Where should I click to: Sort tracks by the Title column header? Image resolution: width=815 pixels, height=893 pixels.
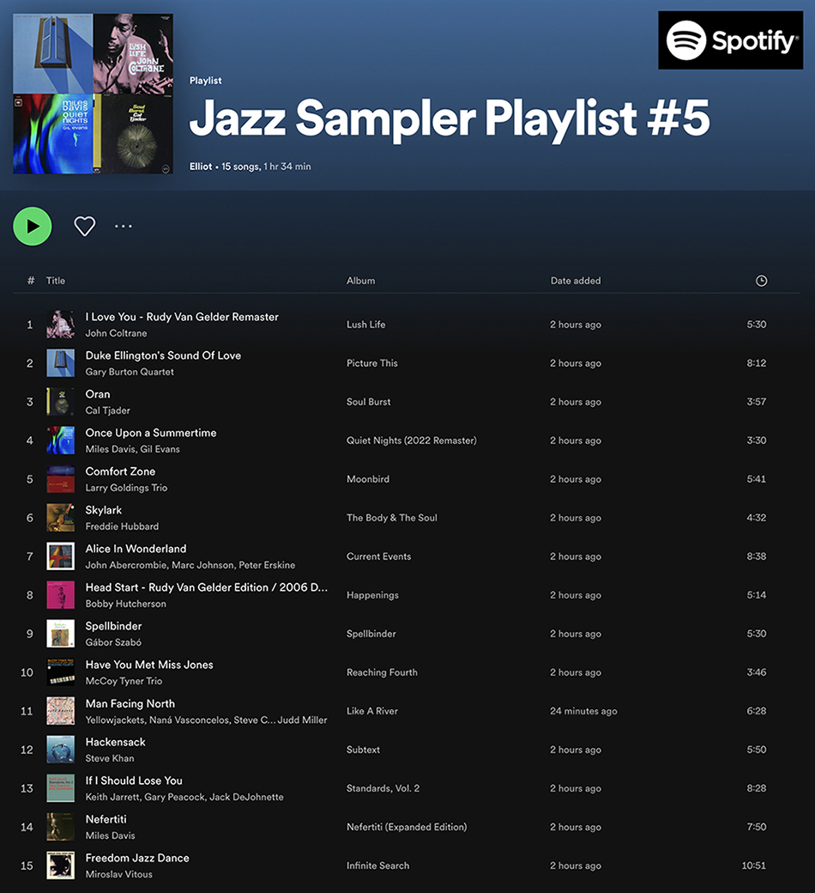click(x=55, y=281)
